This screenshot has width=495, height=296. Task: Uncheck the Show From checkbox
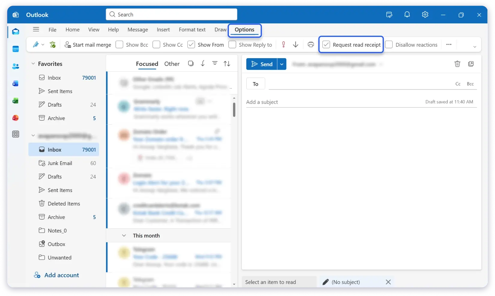pyautogui.click(x=191, y=45)
